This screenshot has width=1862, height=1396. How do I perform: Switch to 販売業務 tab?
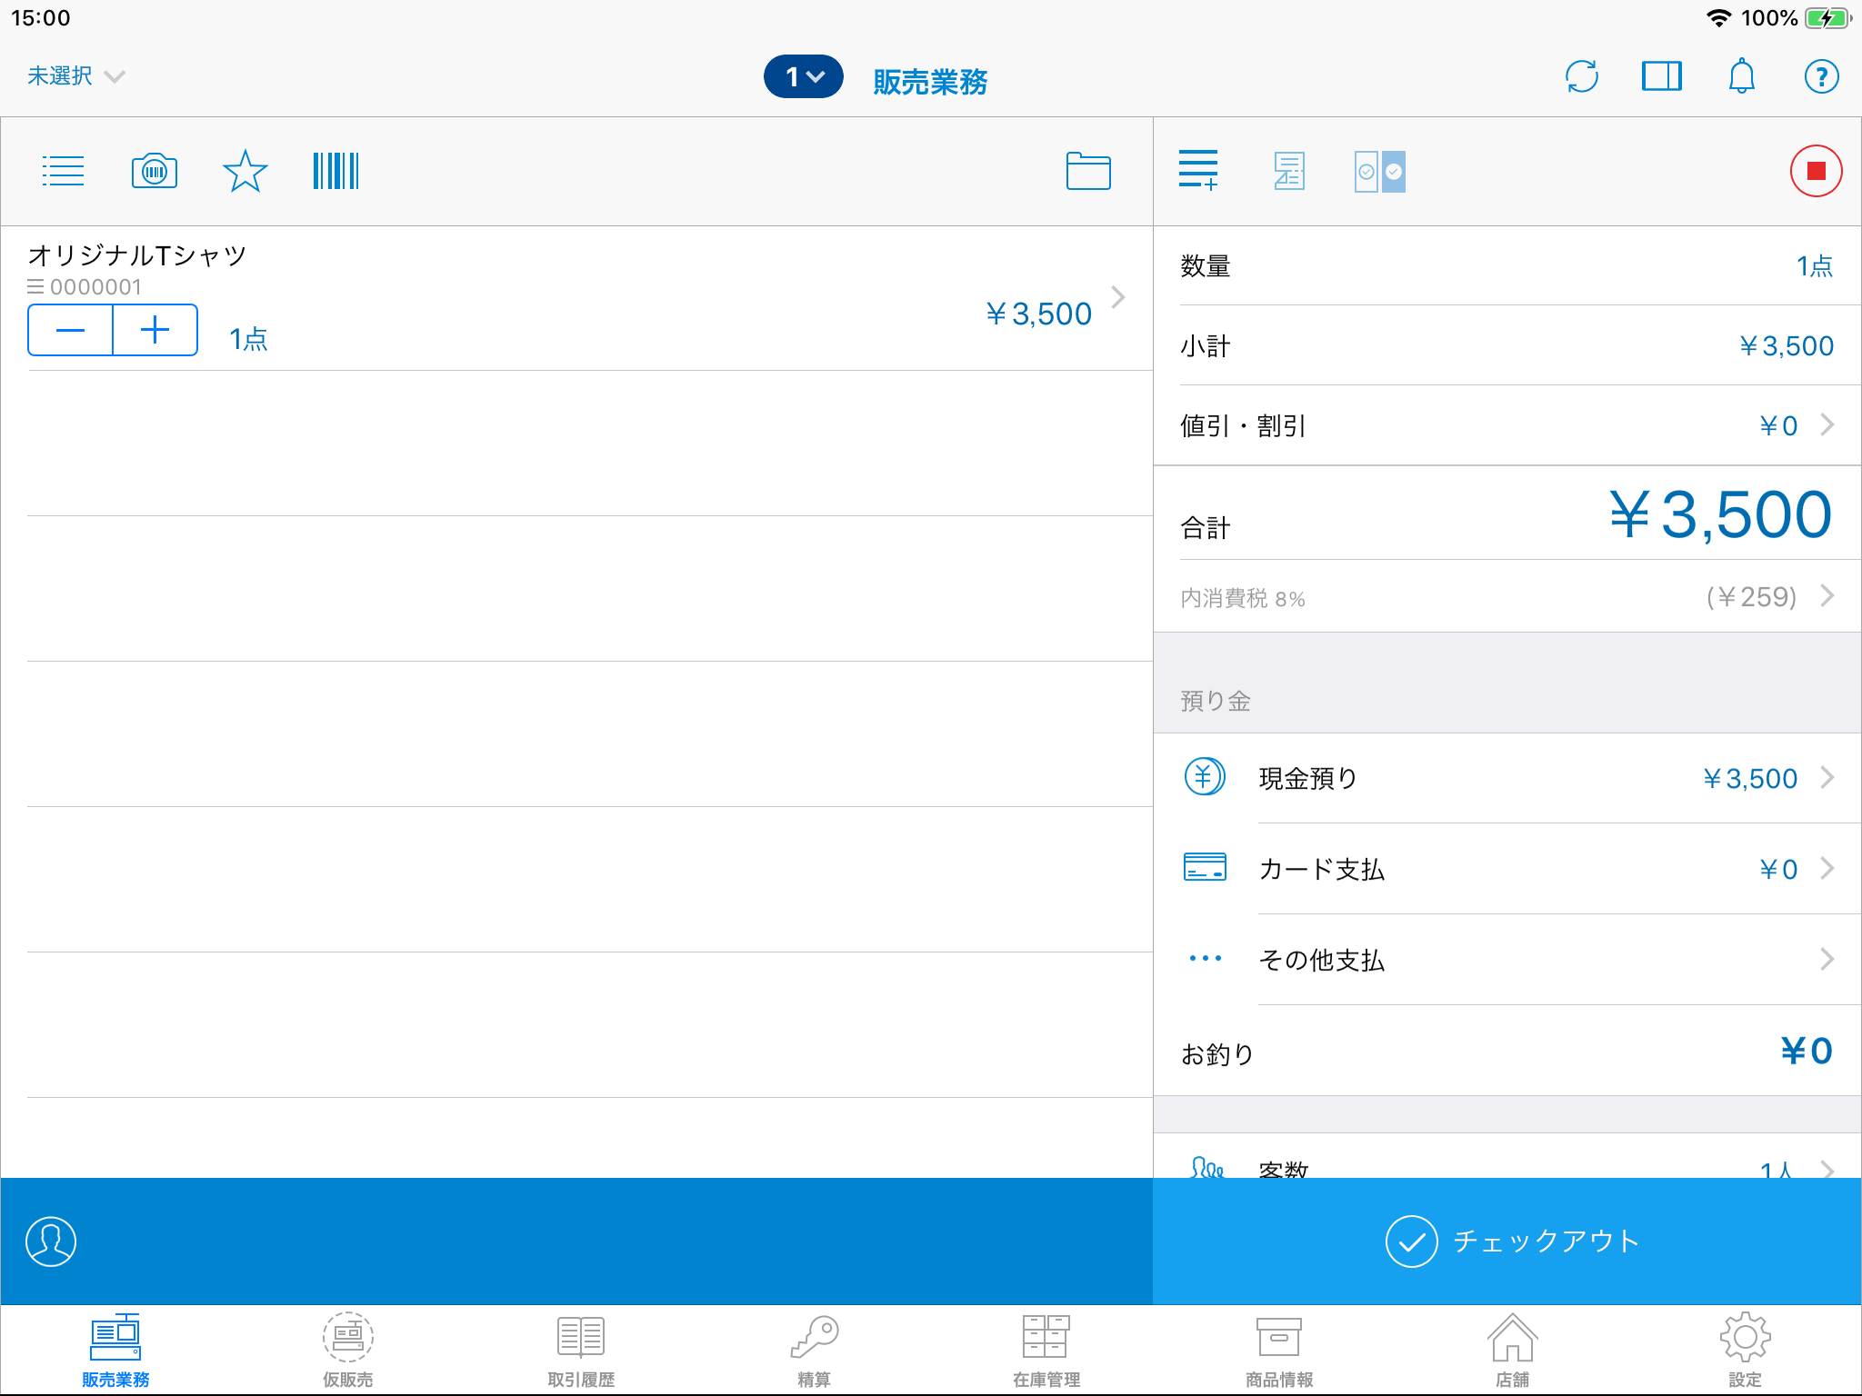point(115,1351)
